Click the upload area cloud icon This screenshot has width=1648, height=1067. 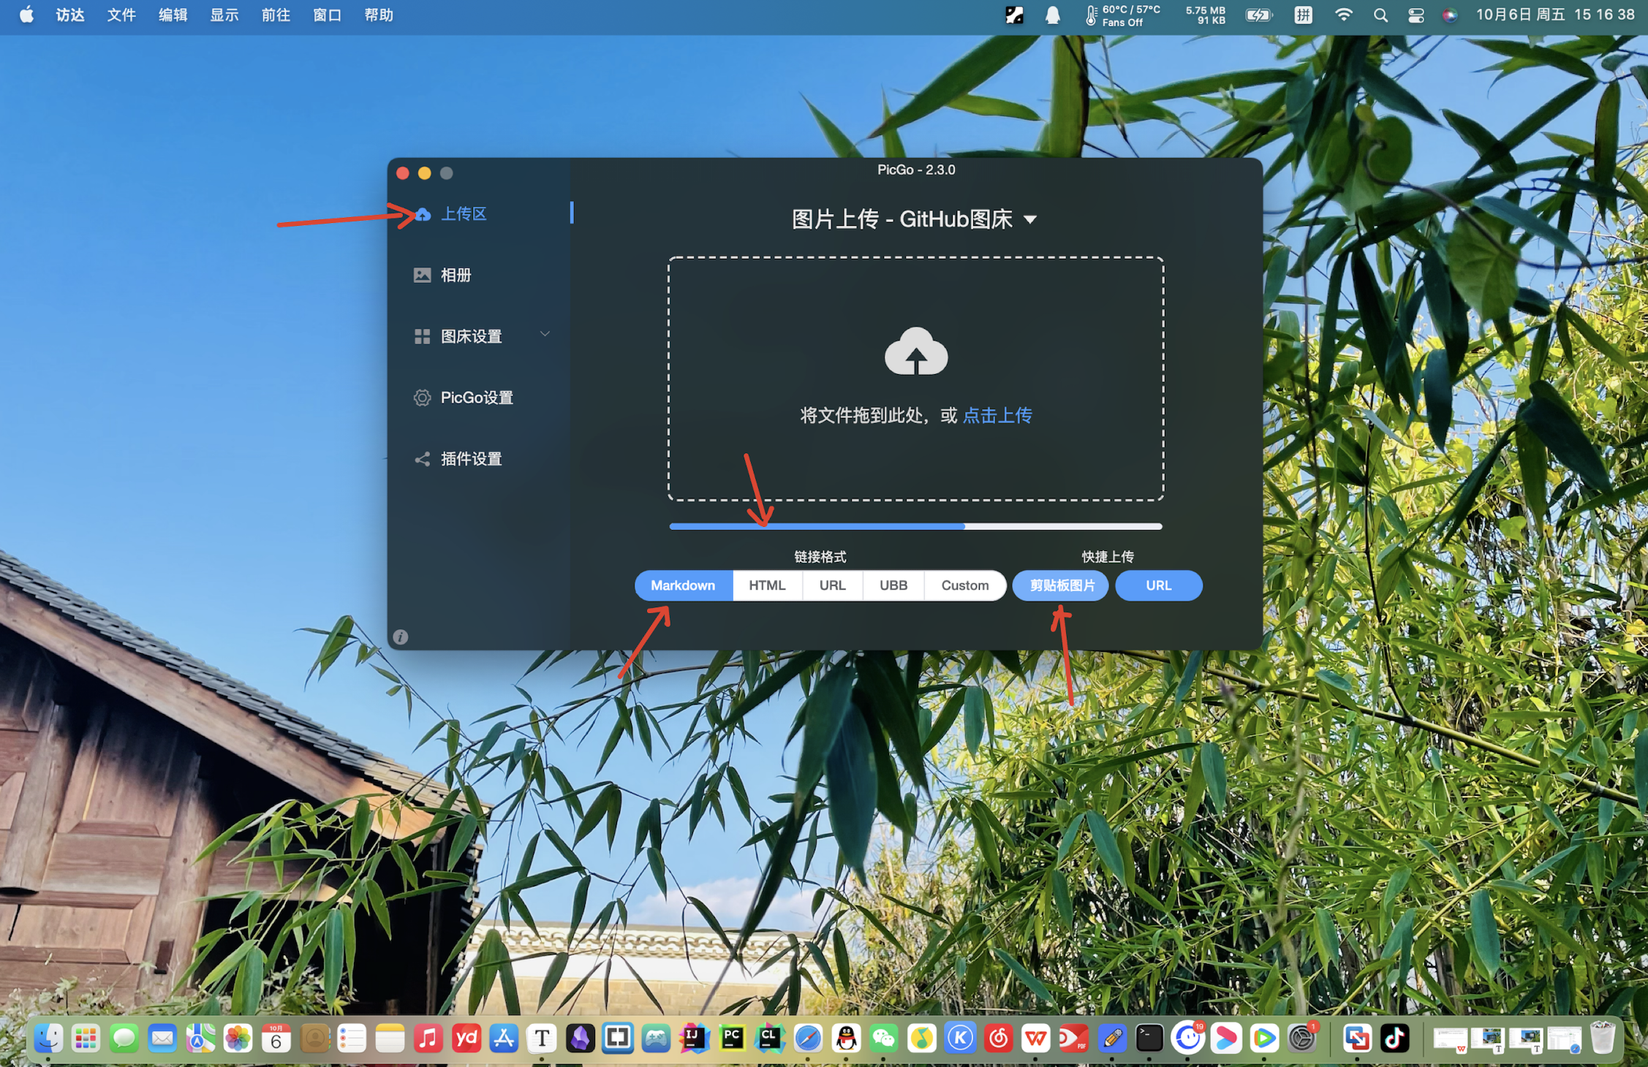(x=423, y=214)
